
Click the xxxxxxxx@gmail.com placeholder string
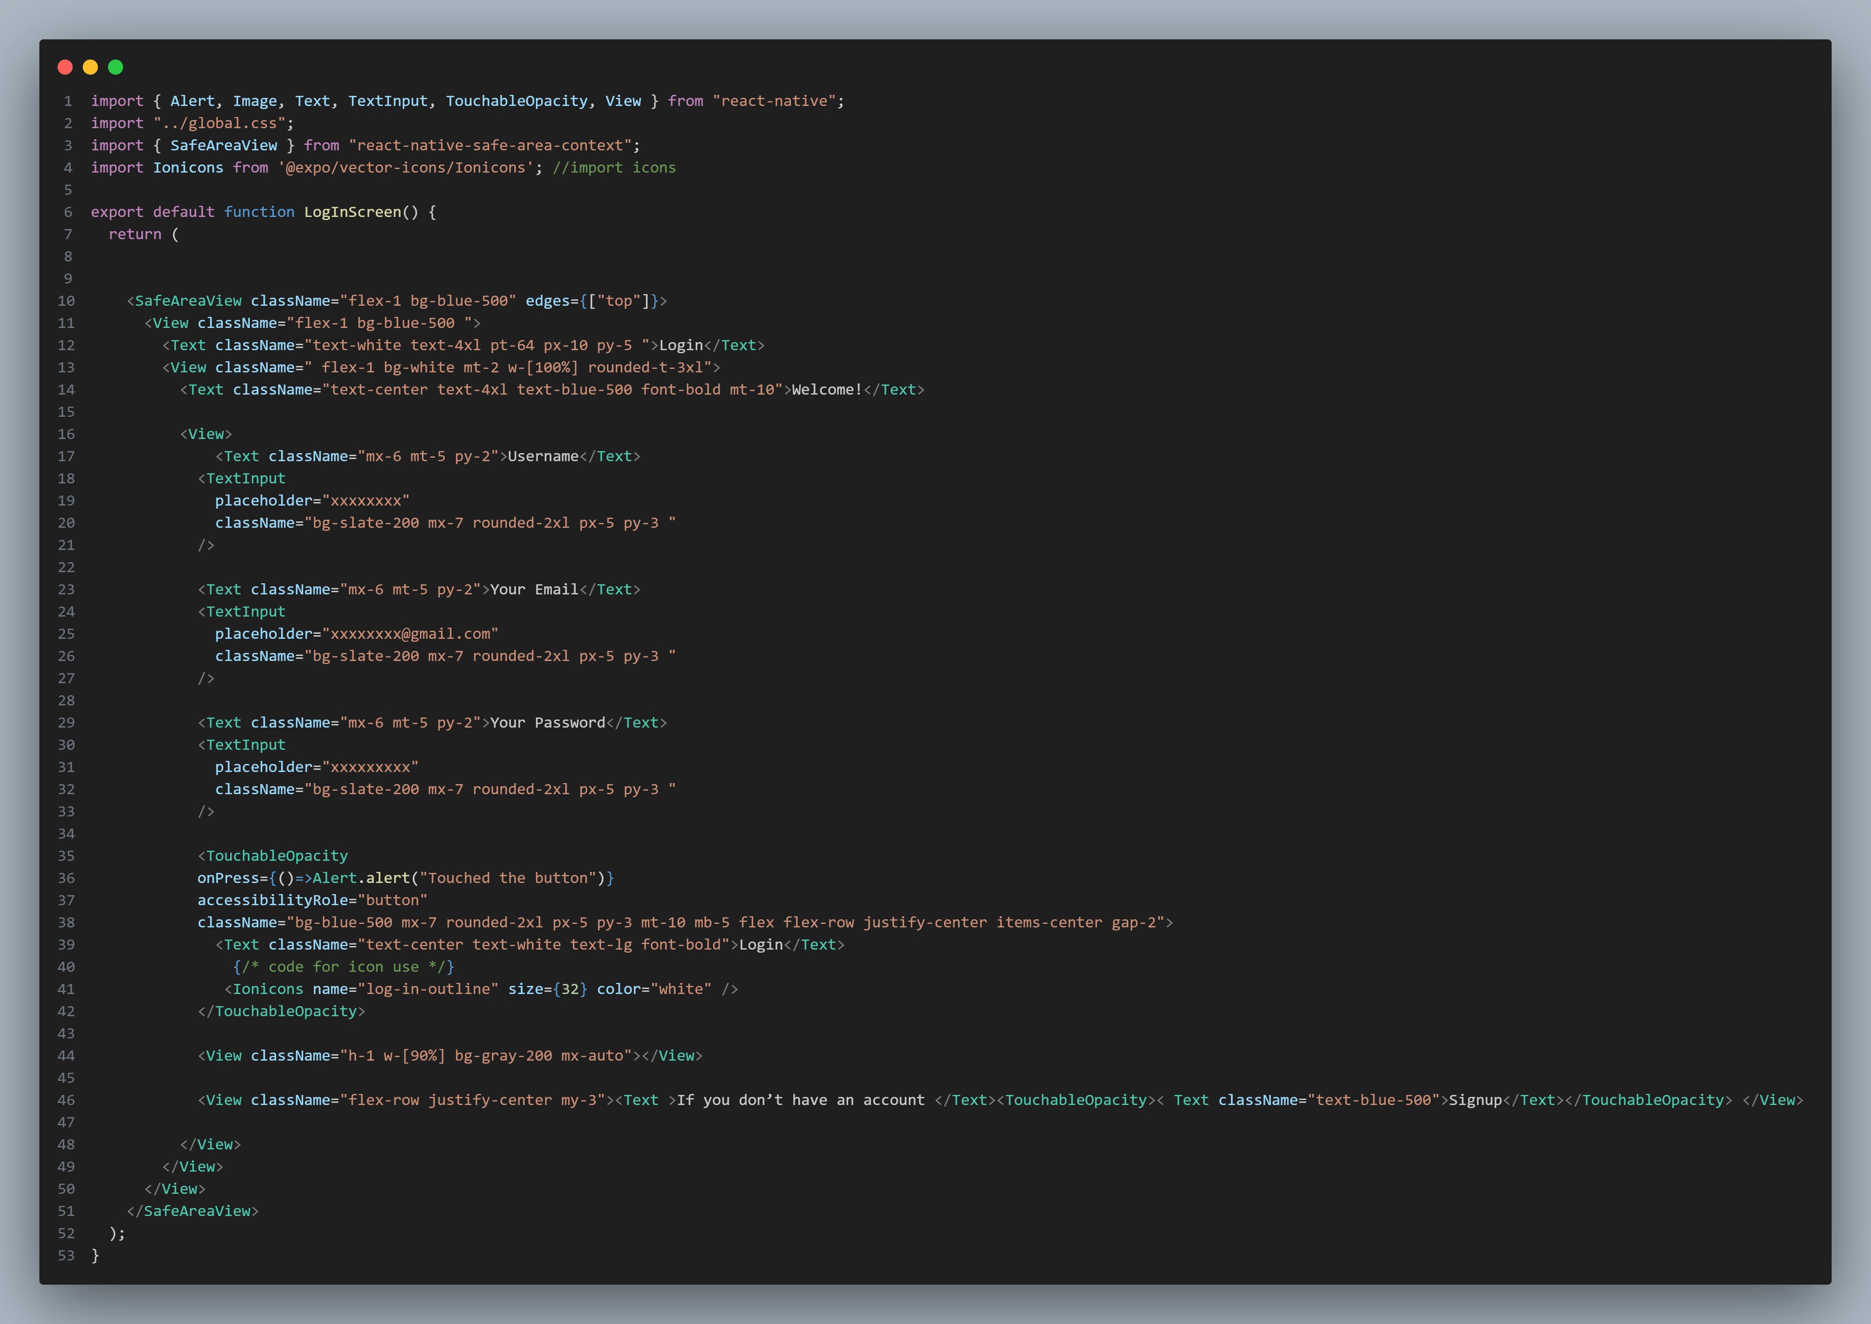click(x=410, y=633)
